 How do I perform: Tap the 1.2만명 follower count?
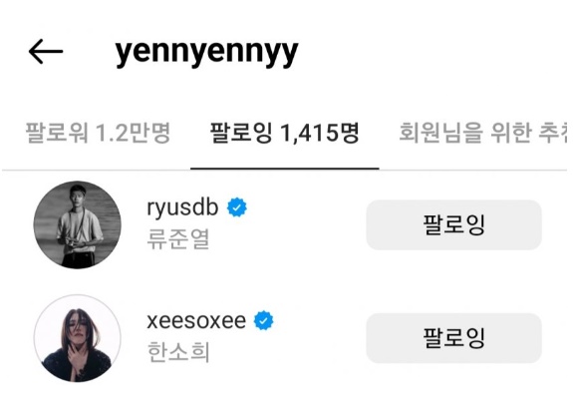point(133,133)
